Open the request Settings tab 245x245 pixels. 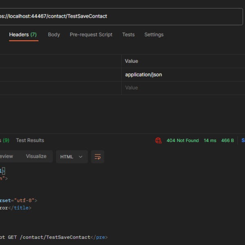pos(154,35)
